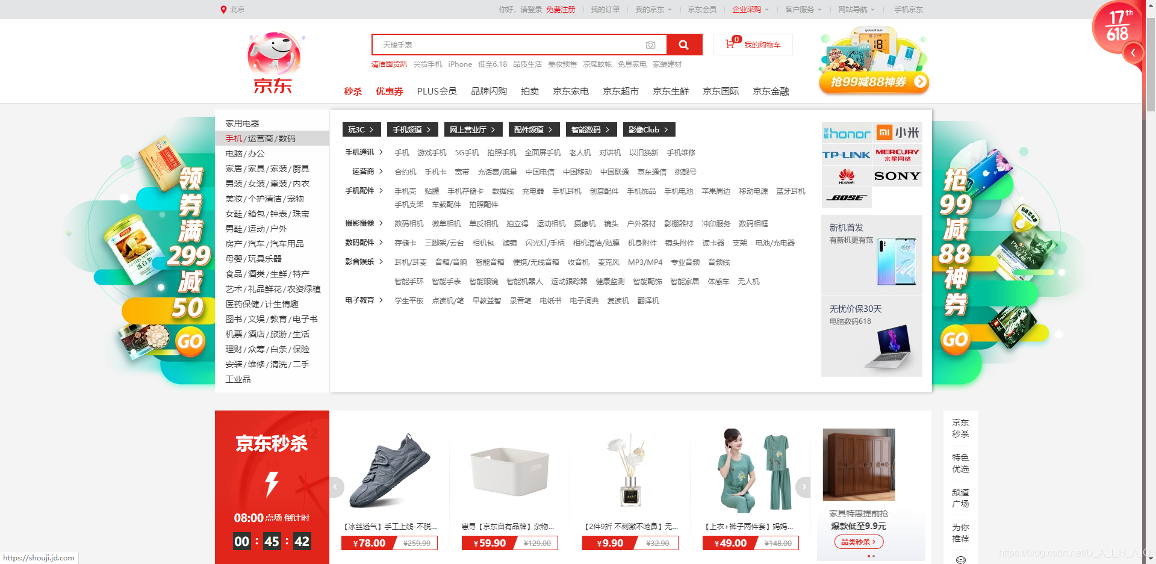
Task: Click the lightning icon in 京东秒杀 panel
Action: click(x=272, y=484)
